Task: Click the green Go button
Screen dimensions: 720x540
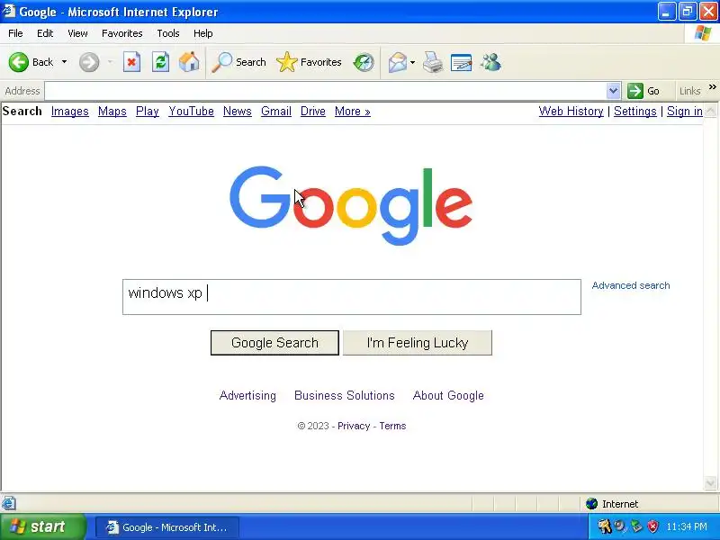Action: 643,91
